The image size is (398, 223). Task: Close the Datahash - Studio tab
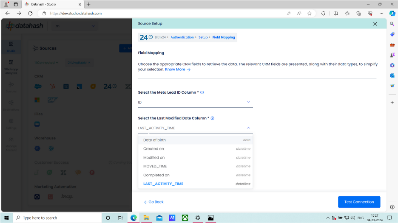pos(80,4)
